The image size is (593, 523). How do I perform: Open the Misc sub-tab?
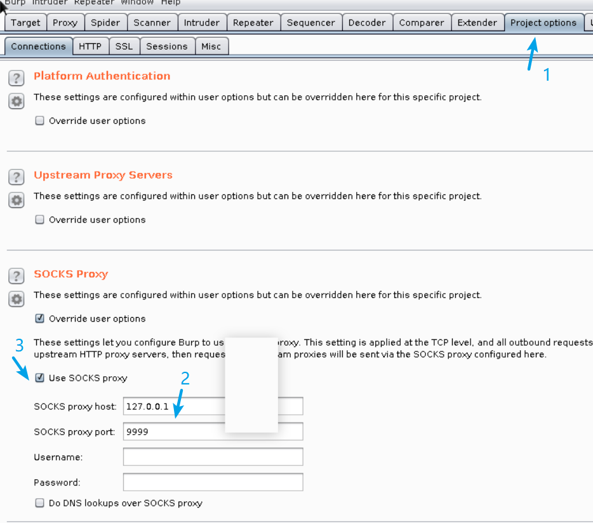tap(211, 46)
